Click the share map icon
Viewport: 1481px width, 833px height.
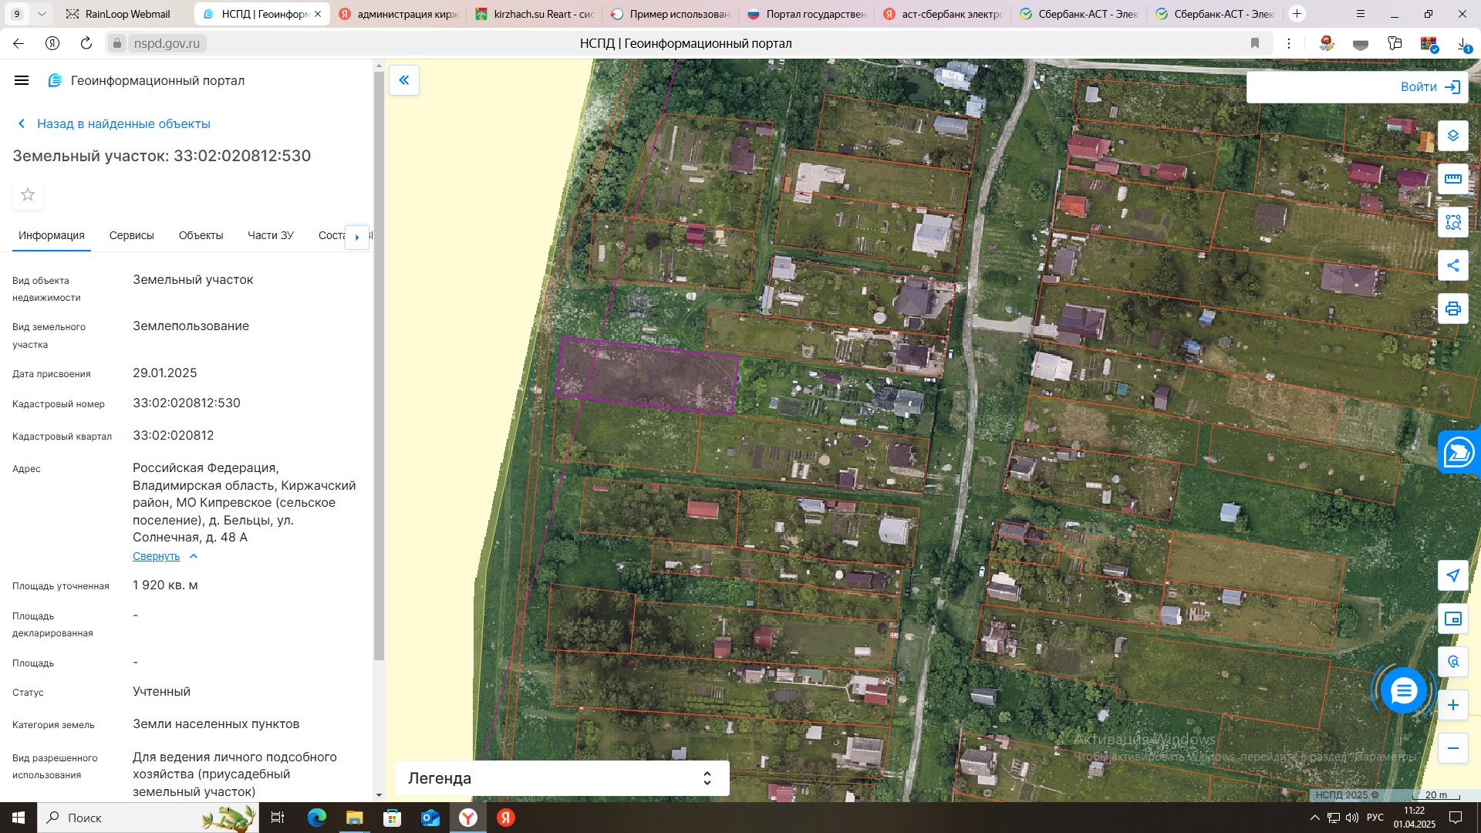[1452, 265]
